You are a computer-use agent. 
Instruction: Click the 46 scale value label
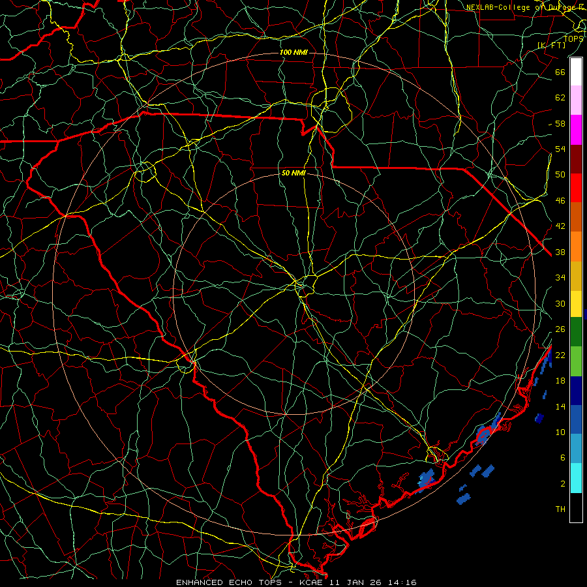coord(560,201)
